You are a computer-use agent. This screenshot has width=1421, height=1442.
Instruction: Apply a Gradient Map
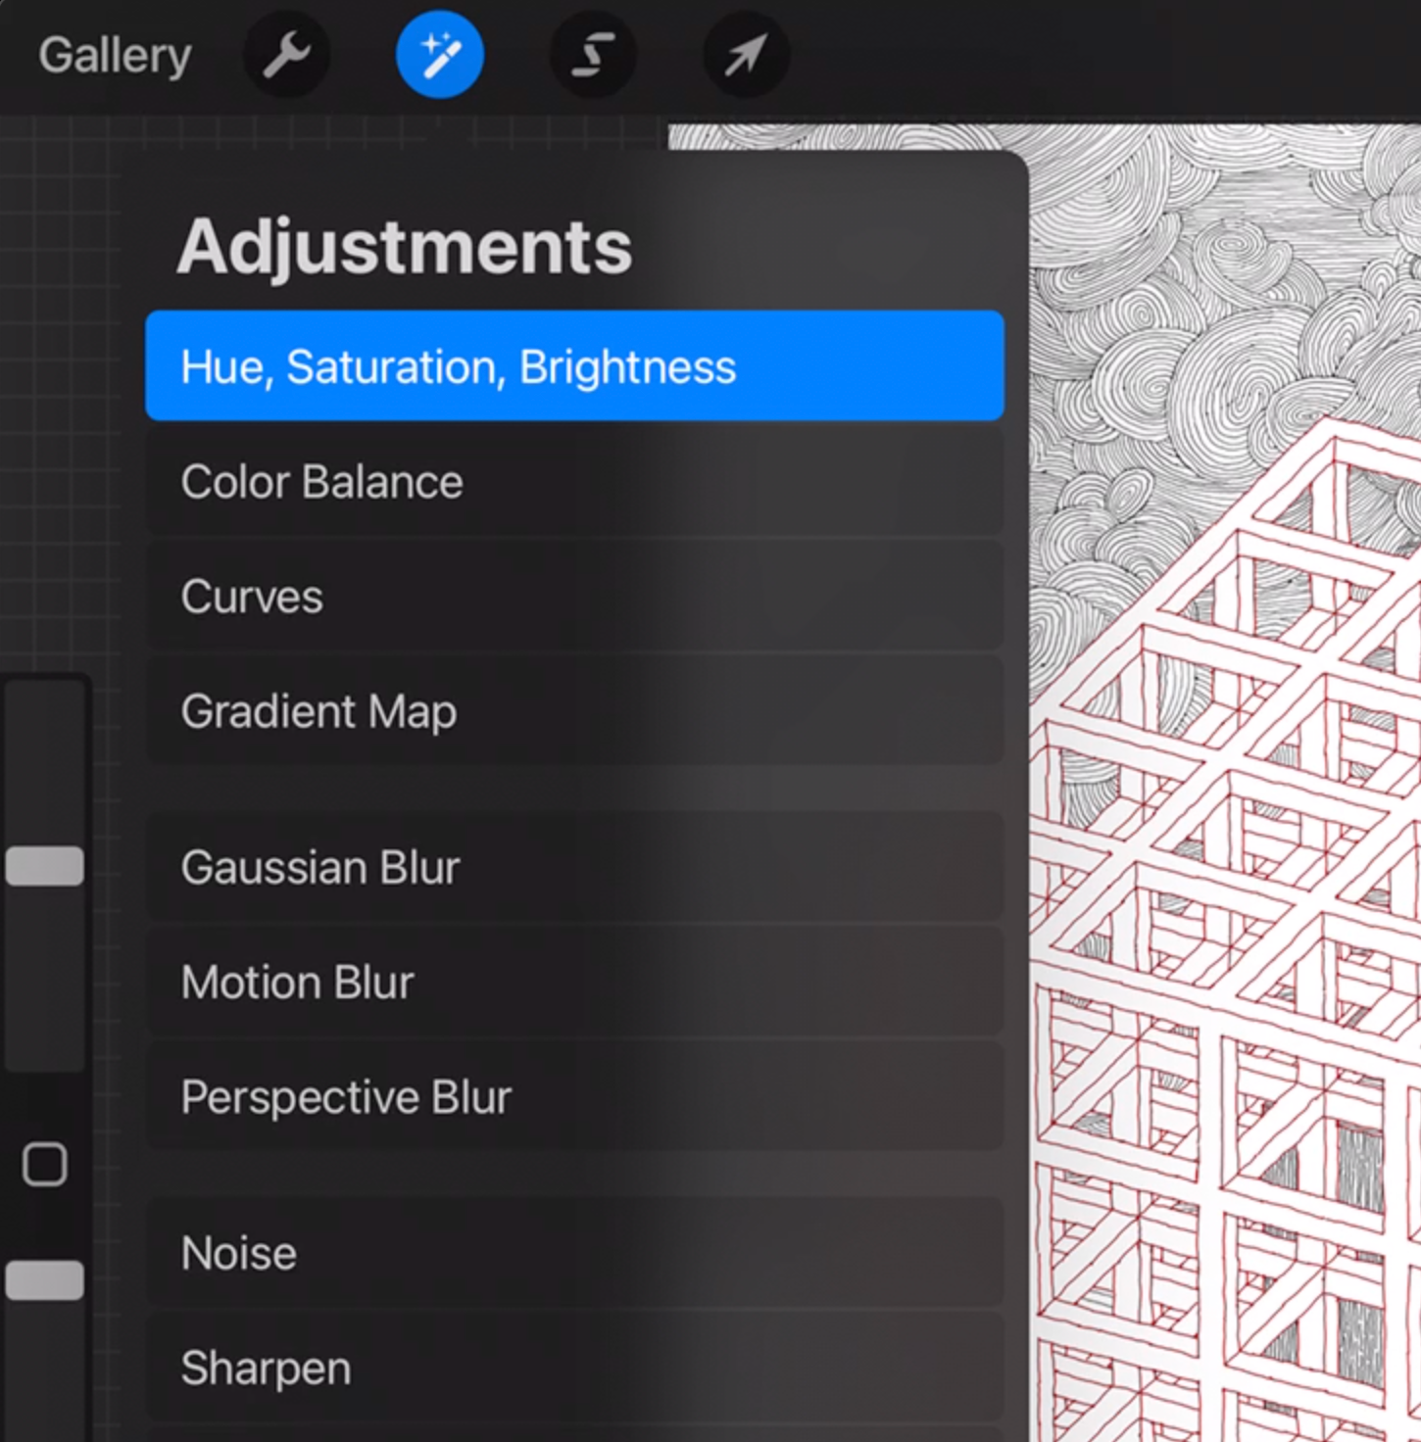coord(574,711)
